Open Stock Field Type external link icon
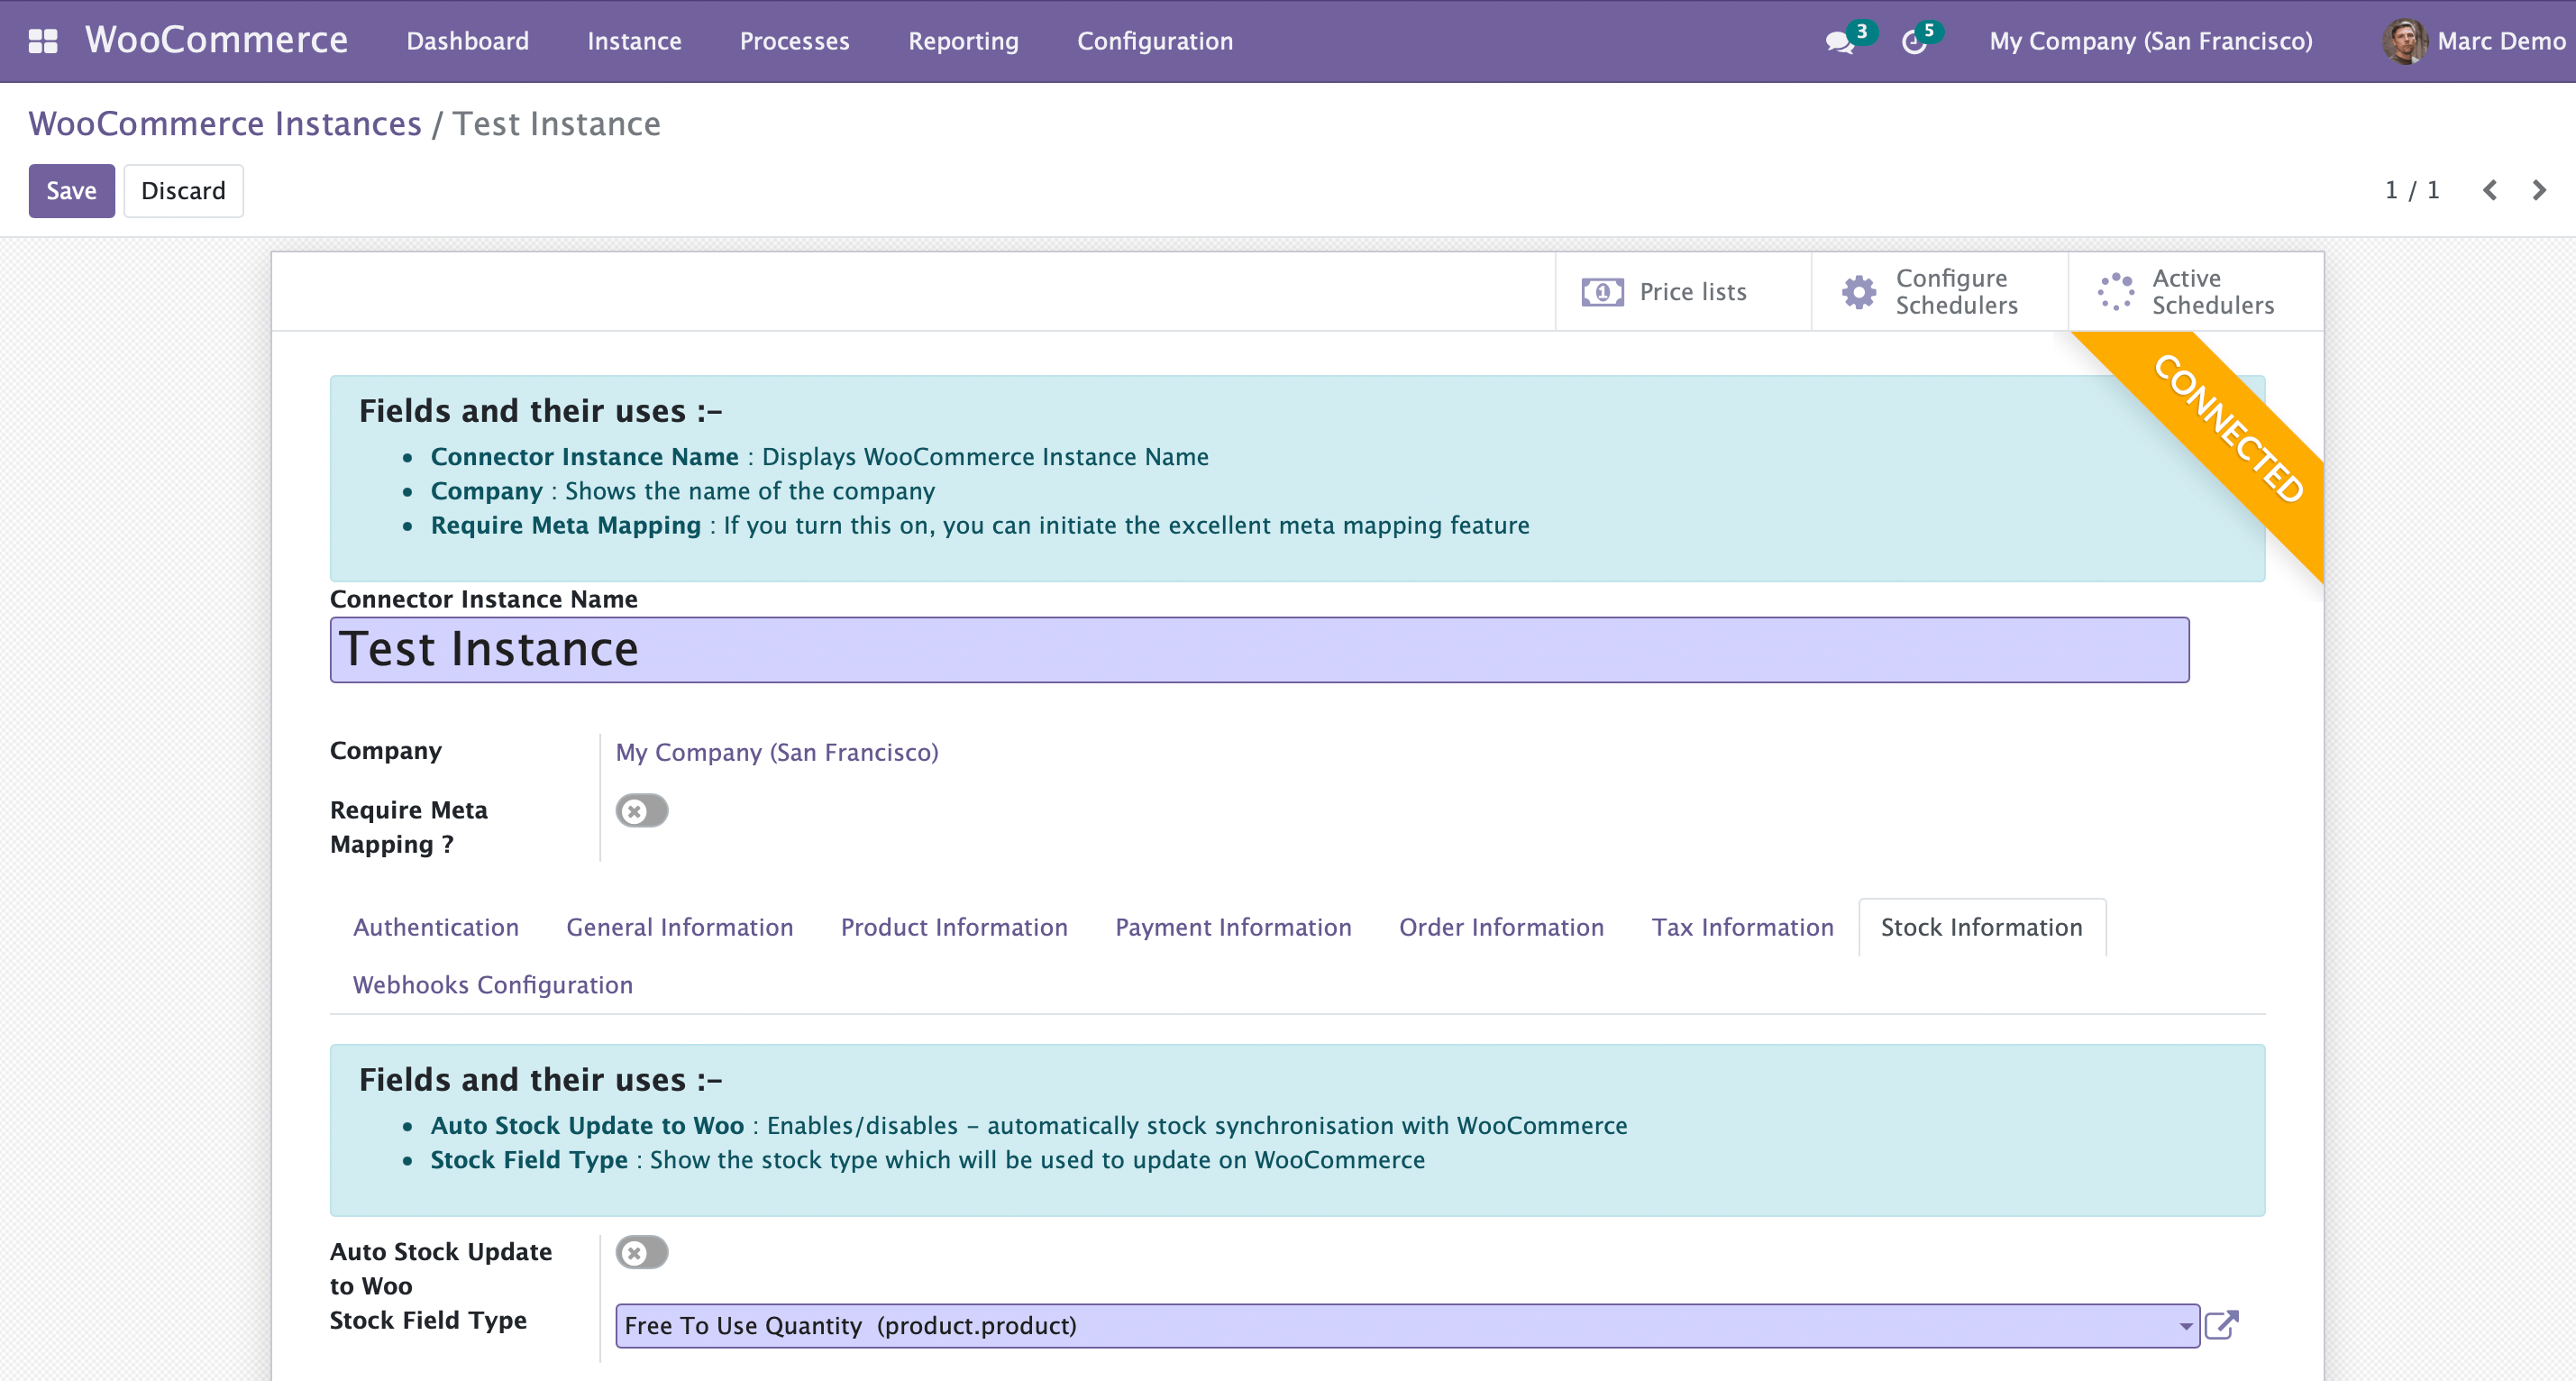2576x1381 pixels. click(2221, 1325)
